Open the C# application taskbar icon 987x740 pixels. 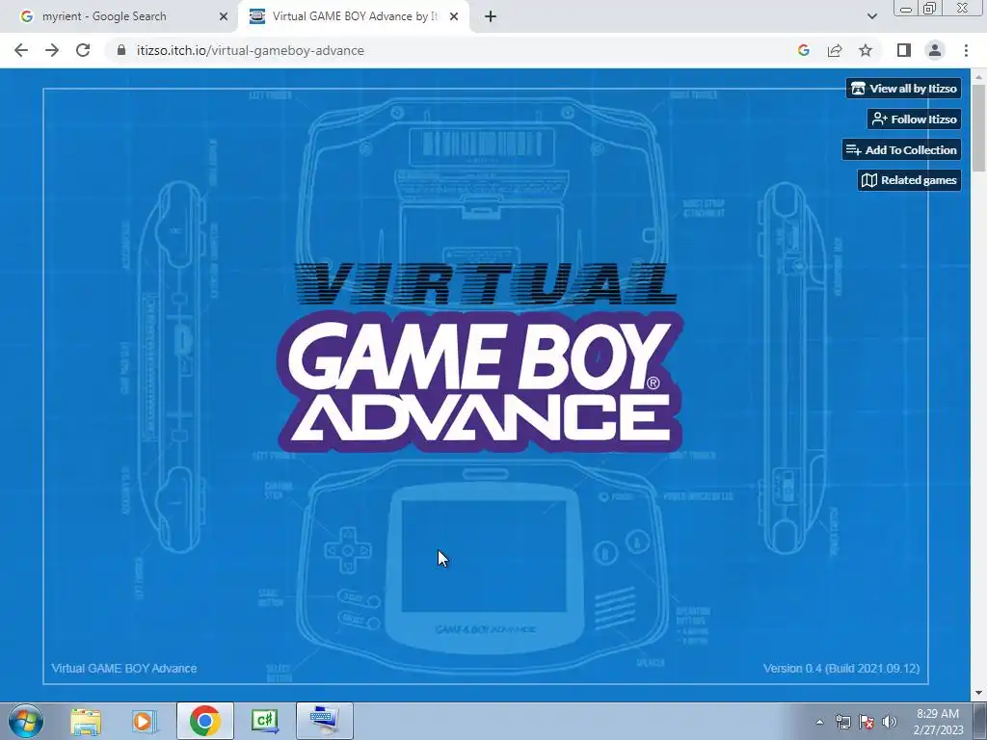[264, 721]
